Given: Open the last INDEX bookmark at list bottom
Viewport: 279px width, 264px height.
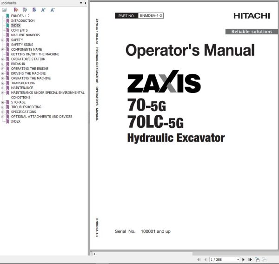Looking at the screenshot, I should [16, 121].
